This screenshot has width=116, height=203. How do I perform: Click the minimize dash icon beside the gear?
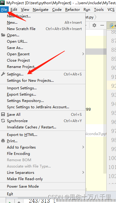pyautogui.click(x=102, y=25)
